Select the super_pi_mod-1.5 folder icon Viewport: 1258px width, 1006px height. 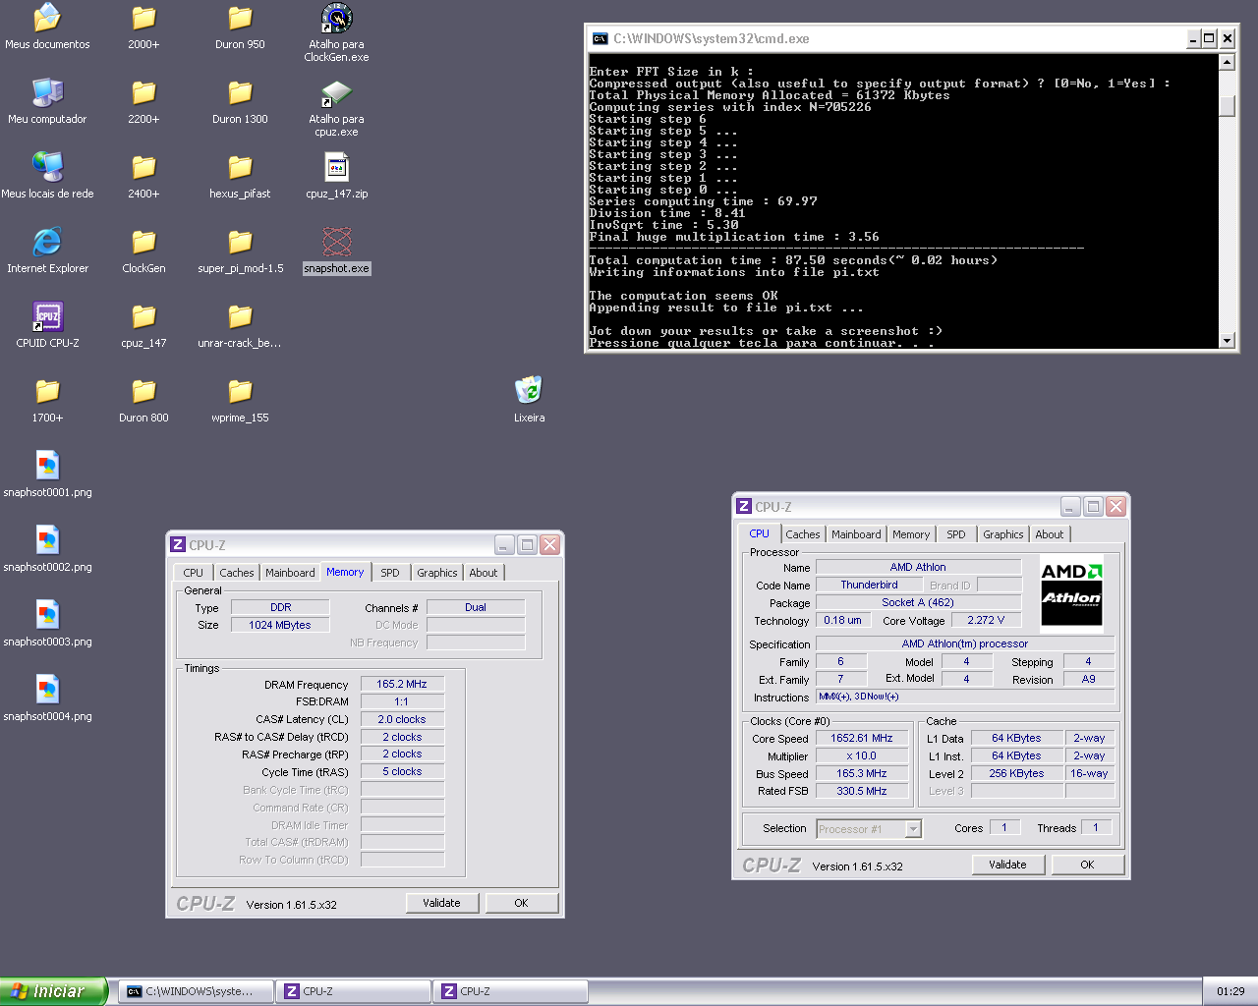pos(240,251)
